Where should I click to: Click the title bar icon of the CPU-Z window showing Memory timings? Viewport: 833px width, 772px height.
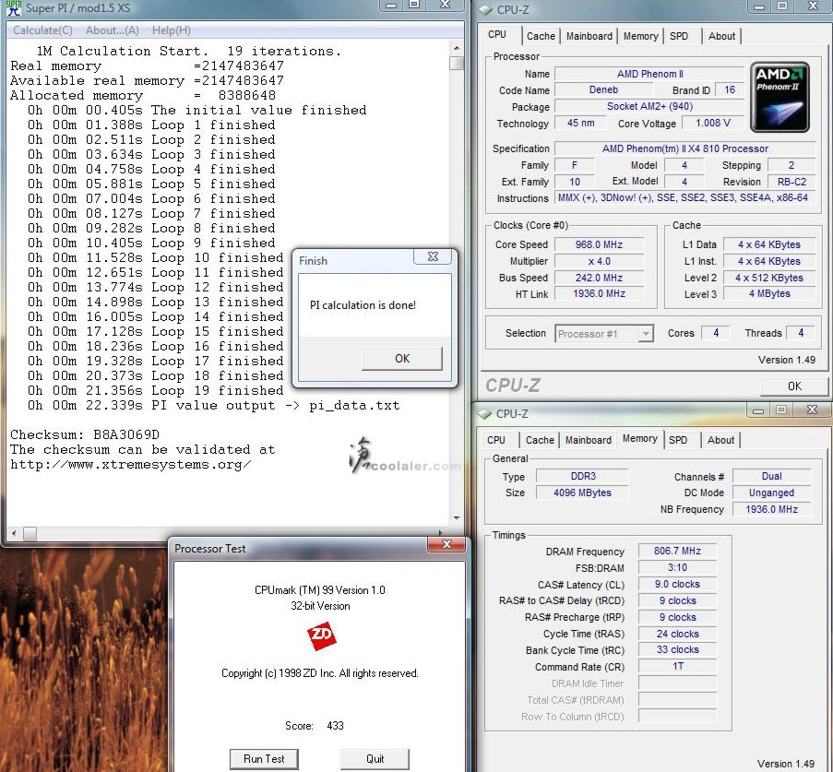pos(484,413)
